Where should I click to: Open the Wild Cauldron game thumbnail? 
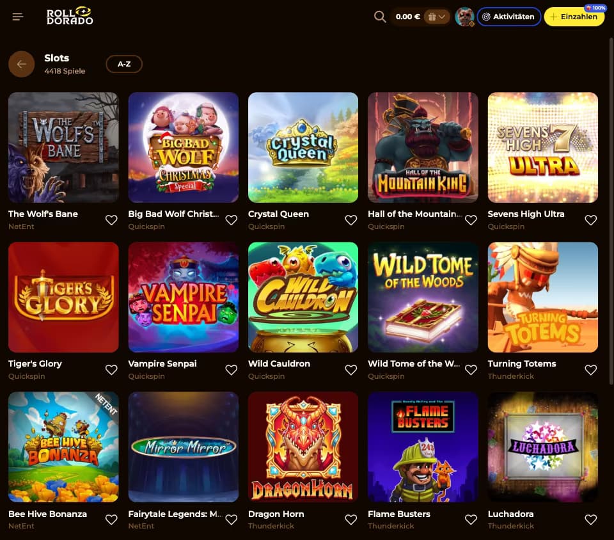tap(303, 298)
